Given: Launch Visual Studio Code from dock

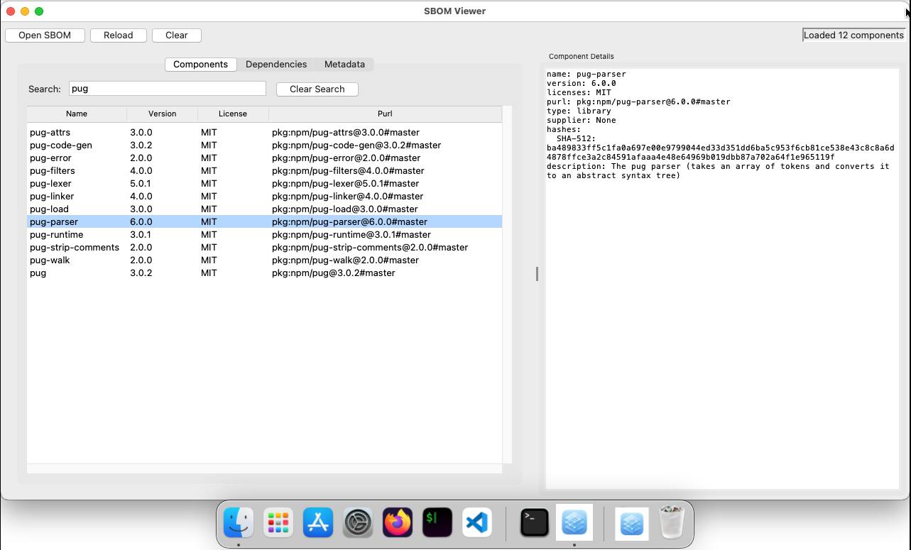Looking at the screenshot, I should (x=477, y=524).
